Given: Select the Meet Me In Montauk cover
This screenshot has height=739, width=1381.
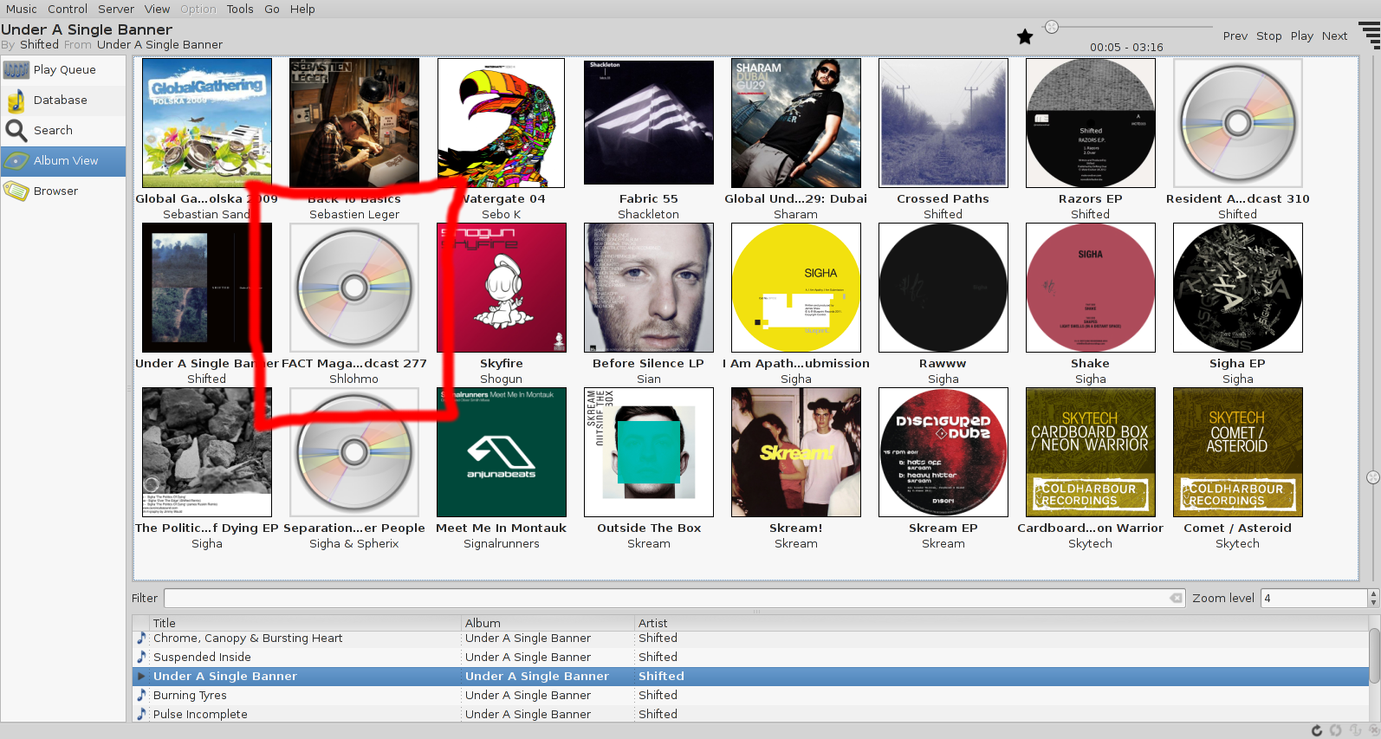Looking at the screenshot, I should [x=502, y=452].
